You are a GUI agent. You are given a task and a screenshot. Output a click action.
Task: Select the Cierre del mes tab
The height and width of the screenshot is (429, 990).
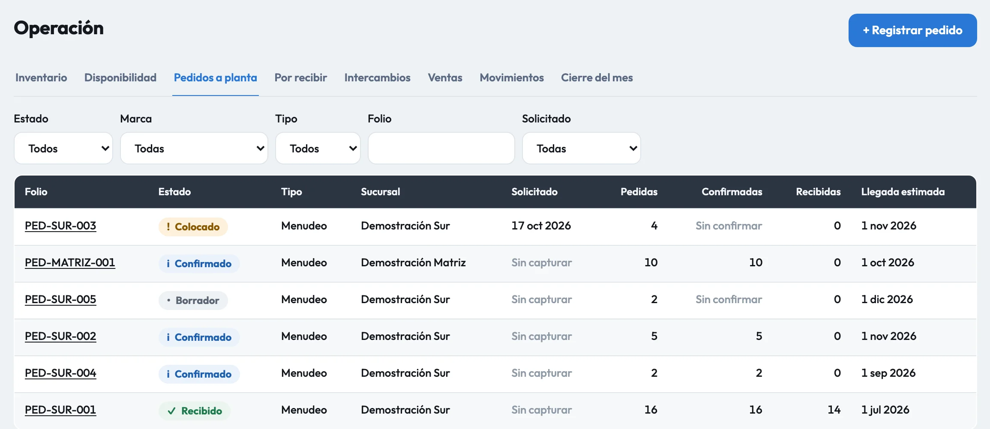tap(597, 77)
